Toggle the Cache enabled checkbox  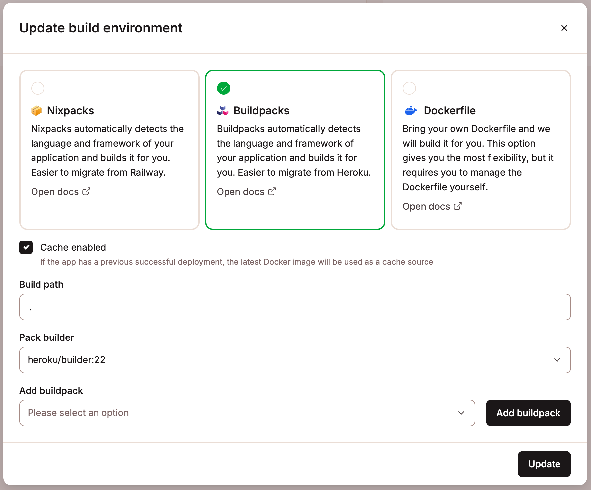26,247
